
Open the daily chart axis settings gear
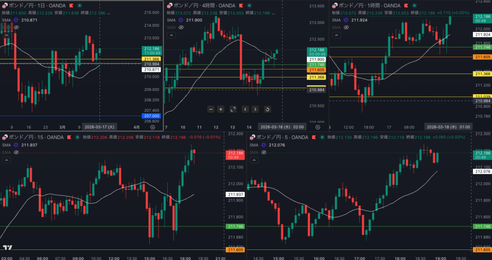pyautogui.click(x=153, y=128)
